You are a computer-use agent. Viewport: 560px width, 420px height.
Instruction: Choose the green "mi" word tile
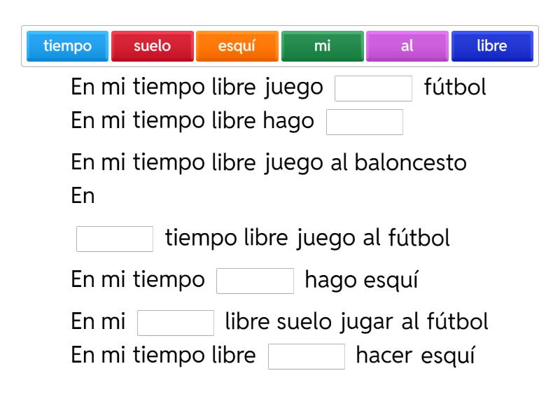tap(322, 46)
